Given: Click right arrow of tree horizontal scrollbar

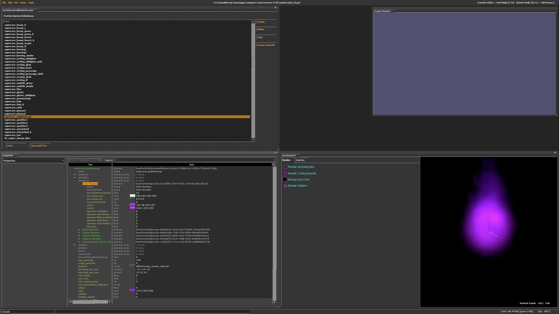Looking at the screenshot, I should (x=110, y=302).
